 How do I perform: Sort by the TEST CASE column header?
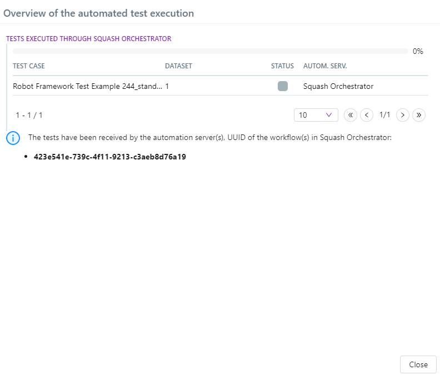[x=29, y=66]
